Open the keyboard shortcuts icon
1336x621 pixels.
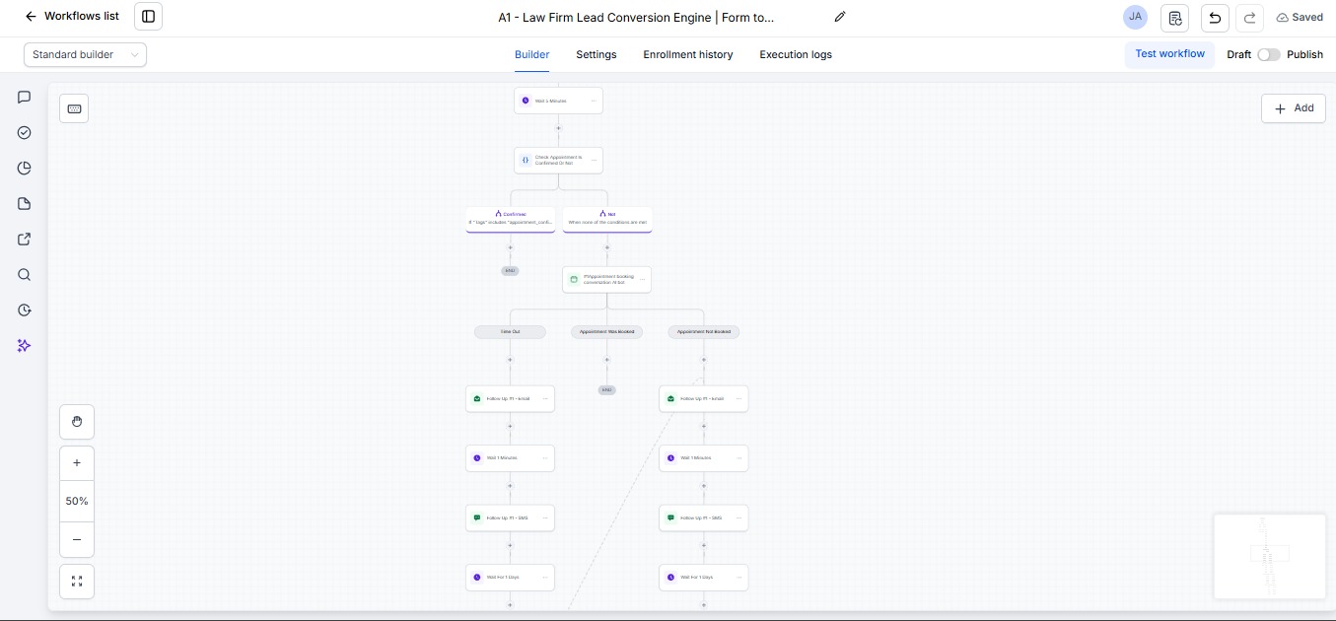(74, 108)
